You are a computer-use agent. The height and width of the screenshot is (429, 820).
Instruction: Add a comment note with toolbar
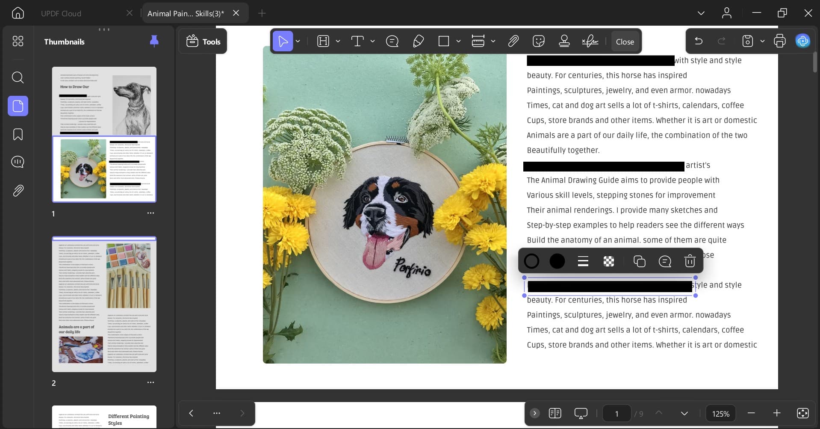392,41
